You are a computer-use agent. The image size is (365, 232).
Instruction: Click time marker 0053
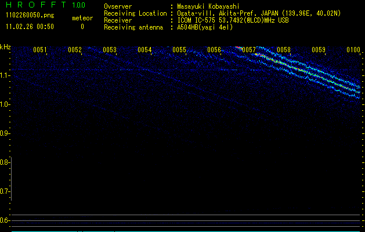click(110, 50)
